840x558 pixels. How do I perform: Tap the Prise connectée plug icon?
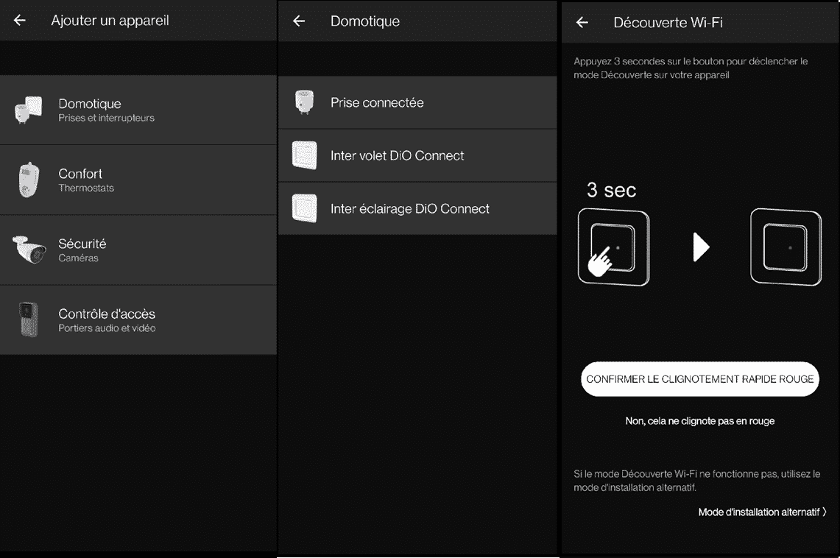(304, 102)
